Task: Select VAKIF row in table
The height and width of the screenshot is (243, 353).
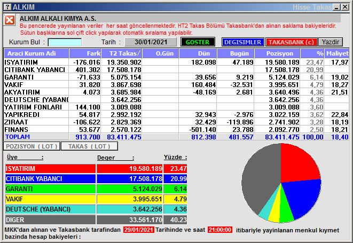Action: click(176, 85)
